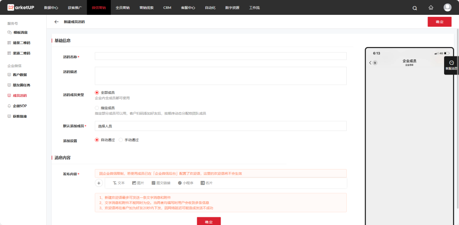Expand the 客服中心 top menu
This screenshot has width=459, height=225.
pyautogui.click(x=188, y=8)
